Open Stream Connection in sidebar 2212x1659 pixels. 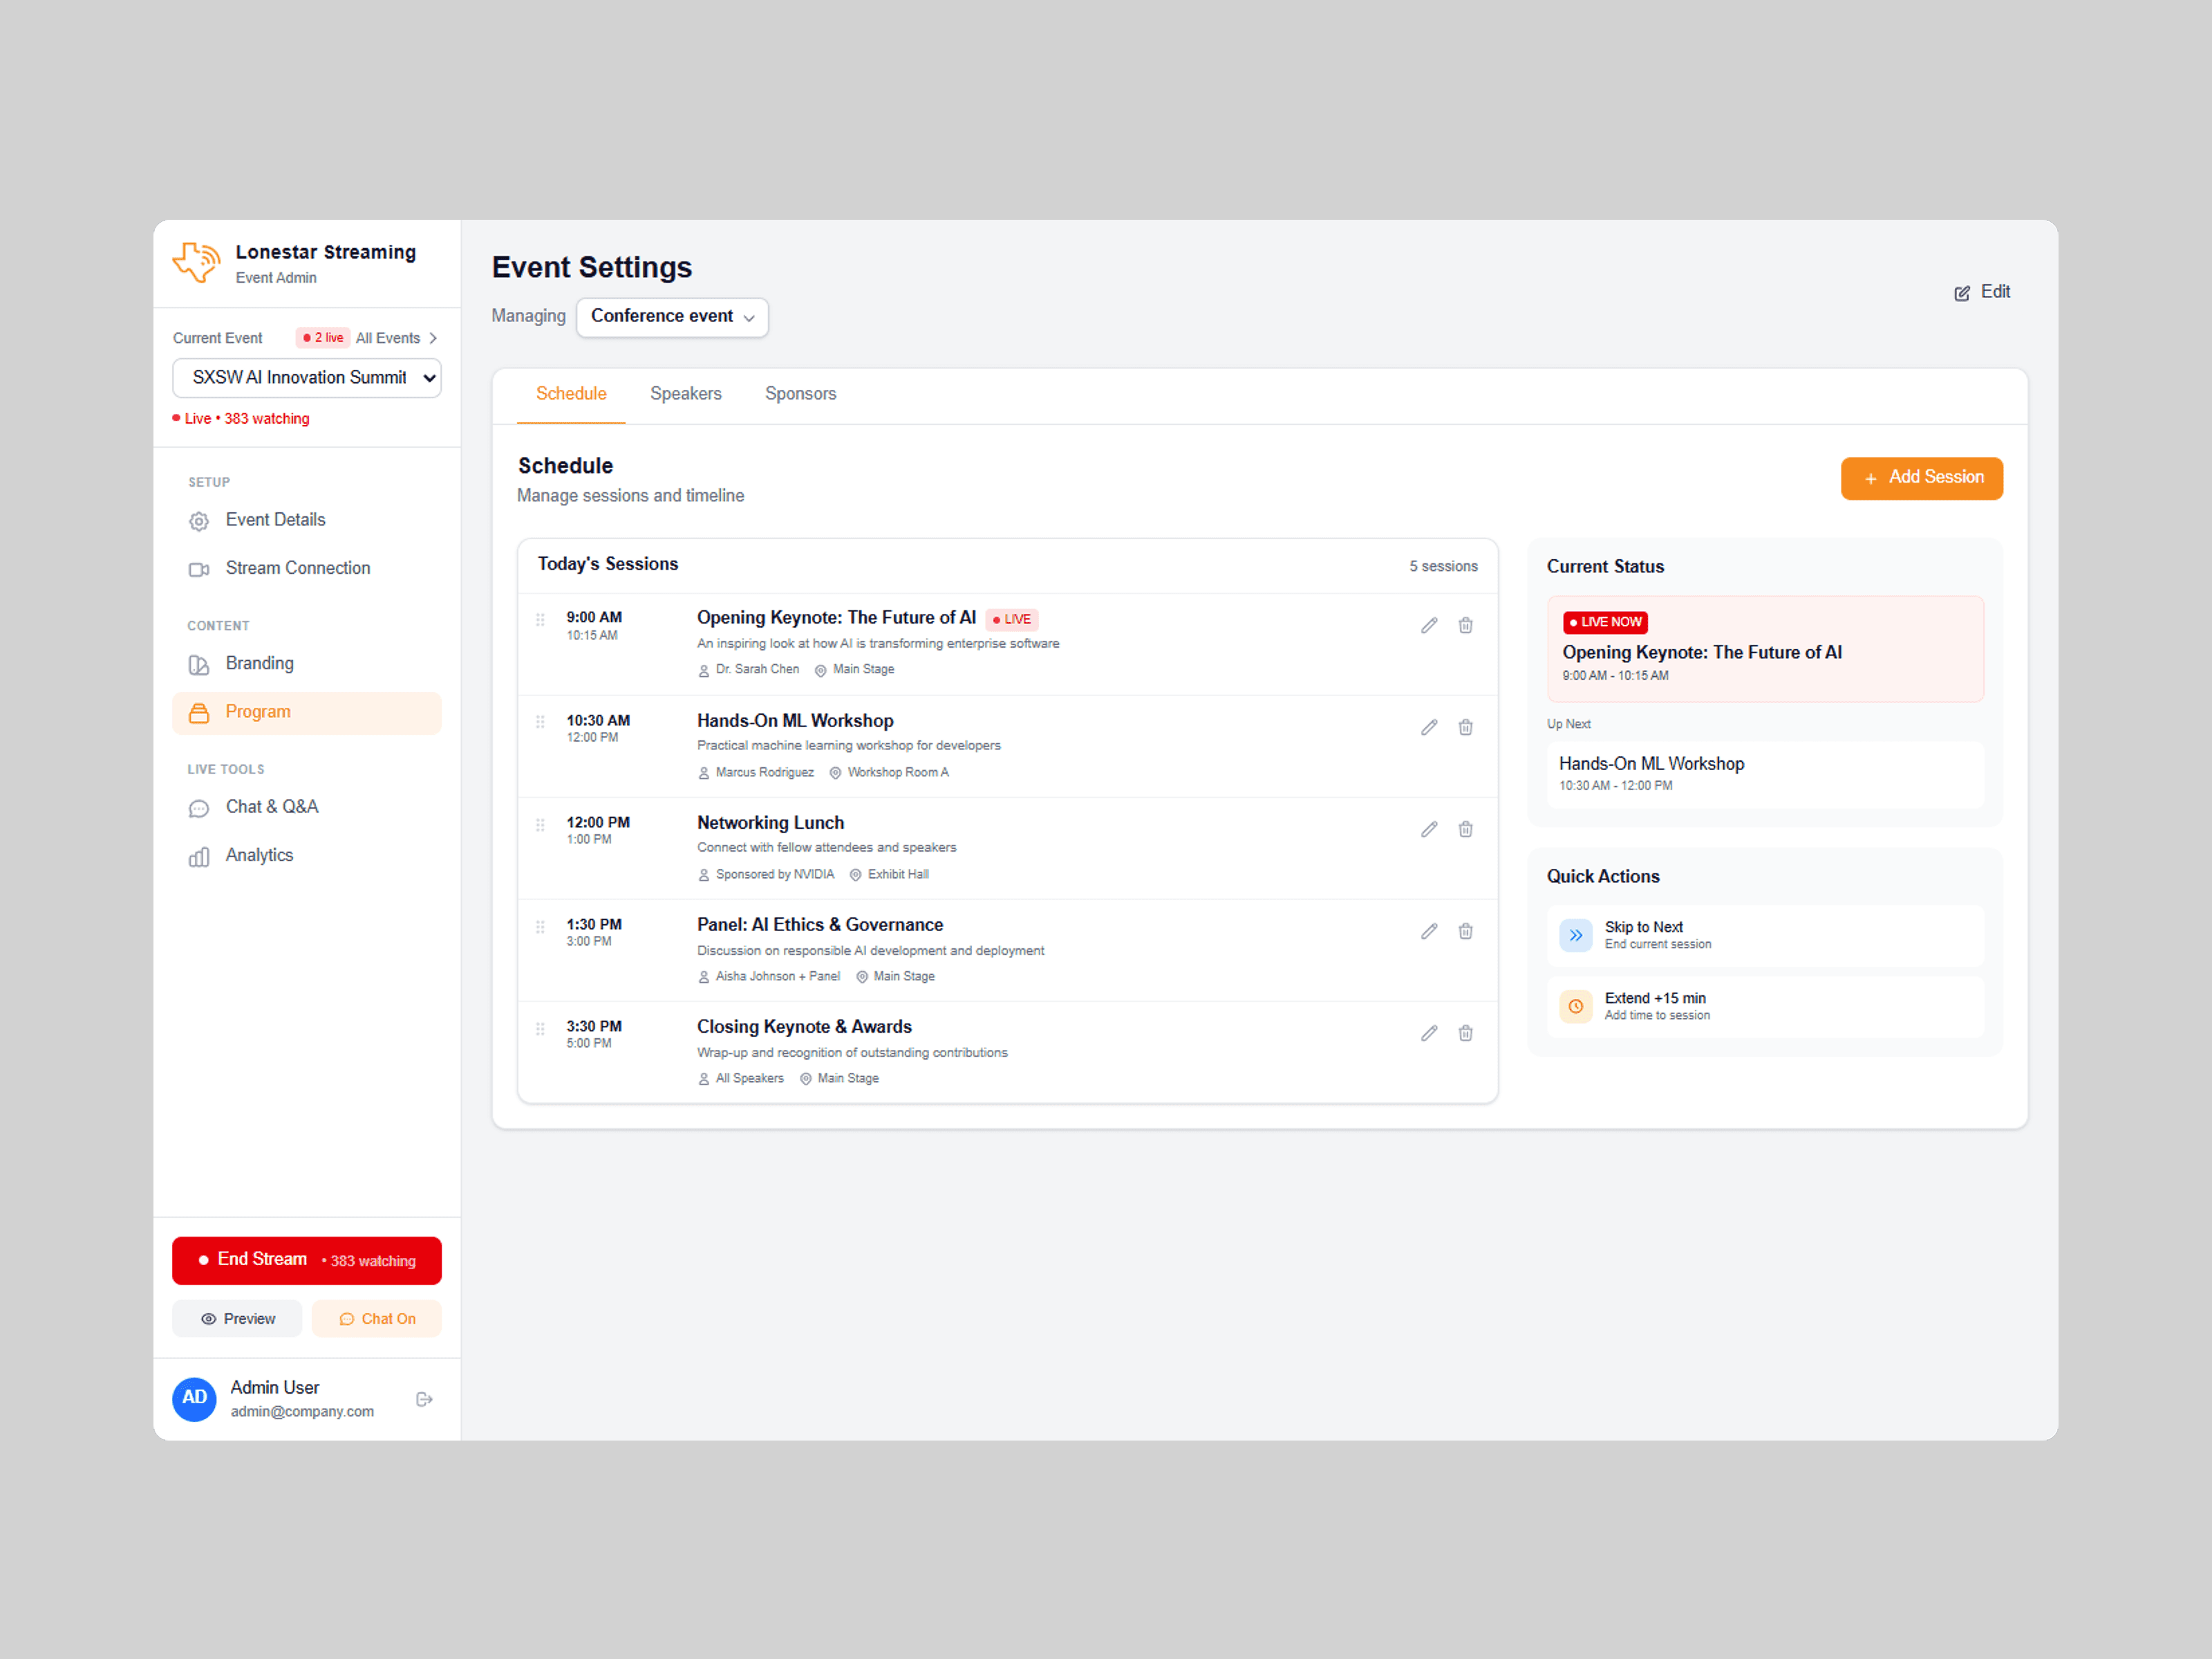(x=297, y=568)
